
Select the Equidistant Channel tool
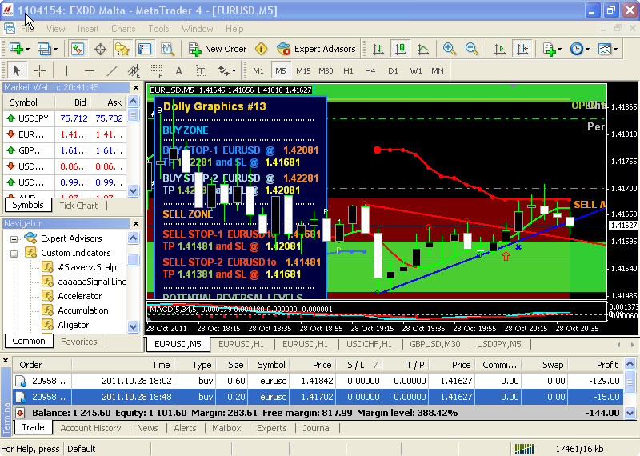point(134,70)
